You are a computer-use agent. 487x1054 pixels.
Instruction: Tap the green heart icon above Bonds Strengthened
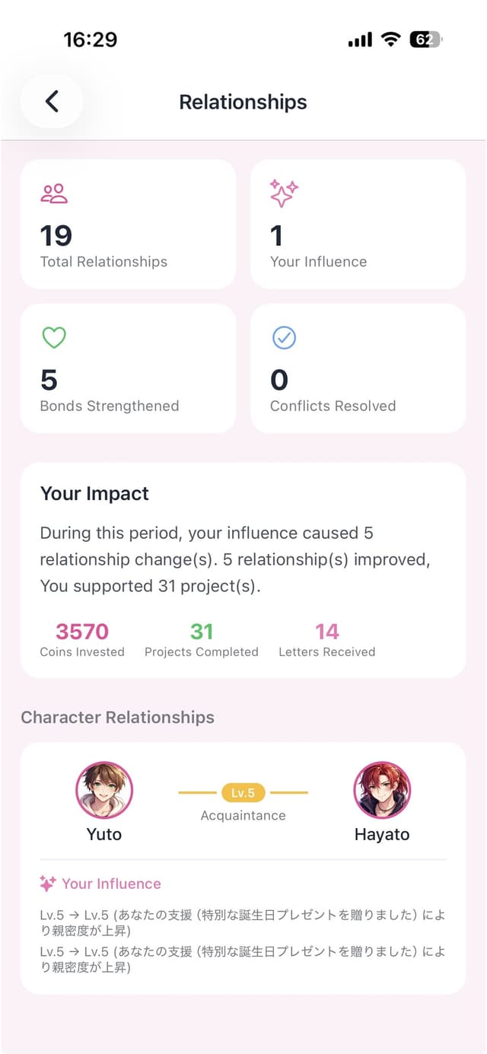pyautogui.click(x=53, y=337)
